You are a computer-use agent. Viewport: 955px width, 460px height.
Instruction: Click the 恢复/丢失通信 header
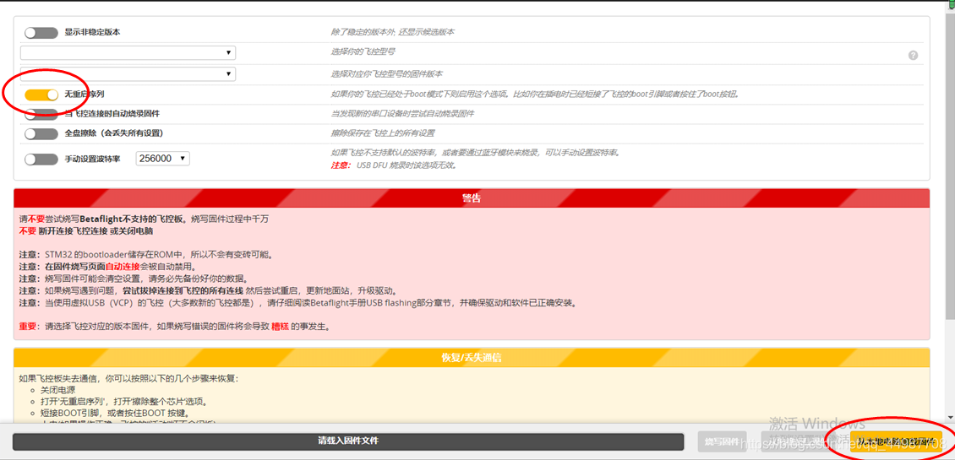pyautogui.click(x=472, y=357)
